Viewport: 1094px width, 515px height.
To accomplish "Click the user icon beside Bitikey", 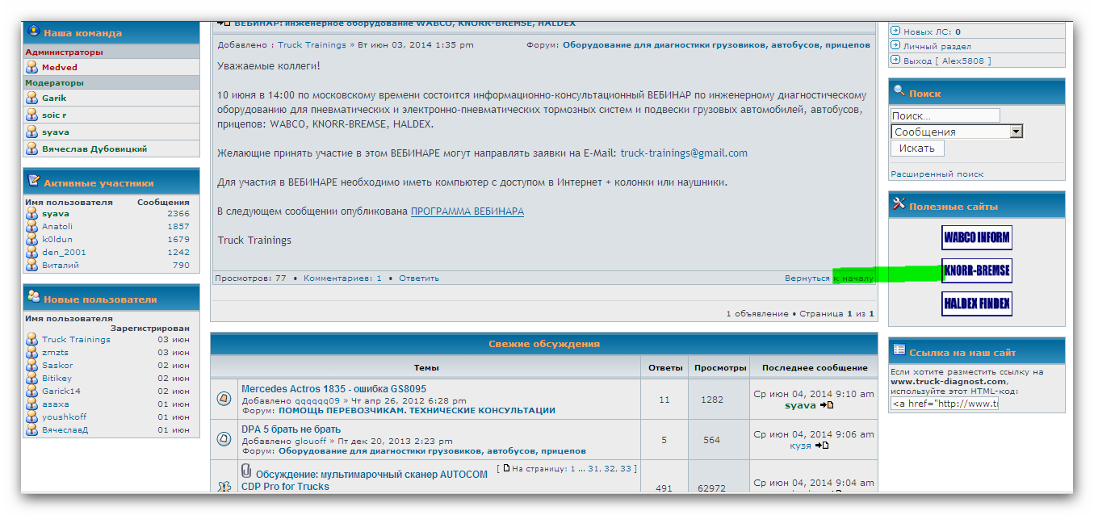I will 31,379.
